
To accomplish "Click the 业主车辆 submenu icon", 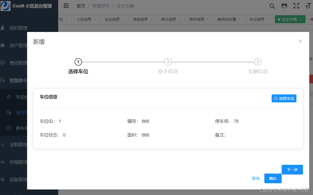I will (x=9, y=112).
